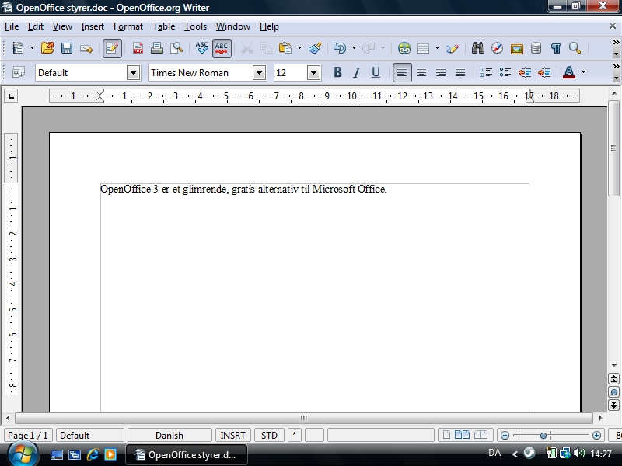The height and width of the screenshot is (466, 622).
Task: Click the INSRT insert mode field
Action: coord(232,436)
